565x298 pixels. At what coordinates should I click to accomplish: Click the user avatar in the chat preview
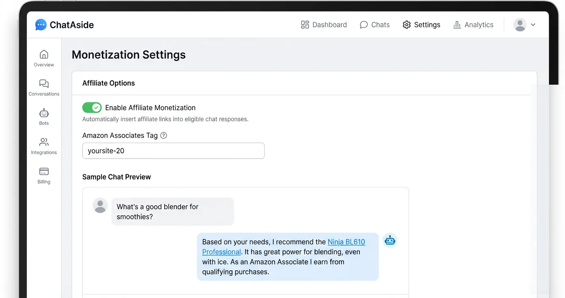point(100,205)
